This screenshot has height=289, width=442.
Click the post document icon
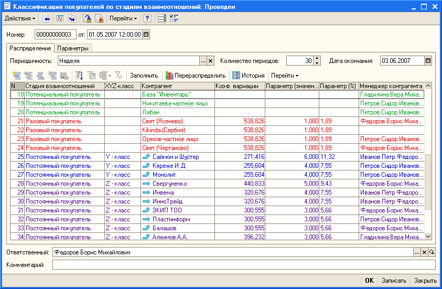pyautogui.click(x=87, y=18)
